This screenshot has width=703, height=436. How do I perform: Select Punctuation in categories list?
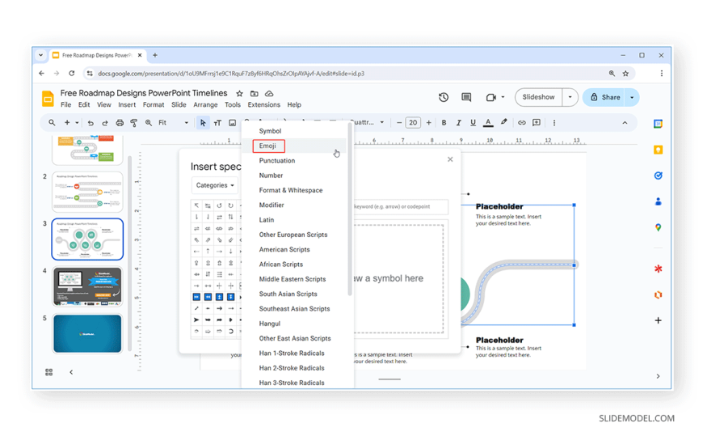(277, 161)
